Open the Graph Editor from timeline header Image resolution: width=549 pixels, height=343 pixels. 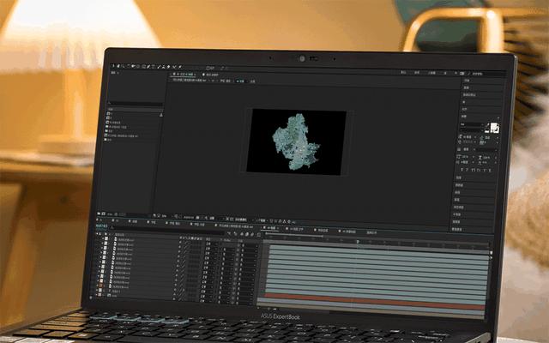point(259,235)
